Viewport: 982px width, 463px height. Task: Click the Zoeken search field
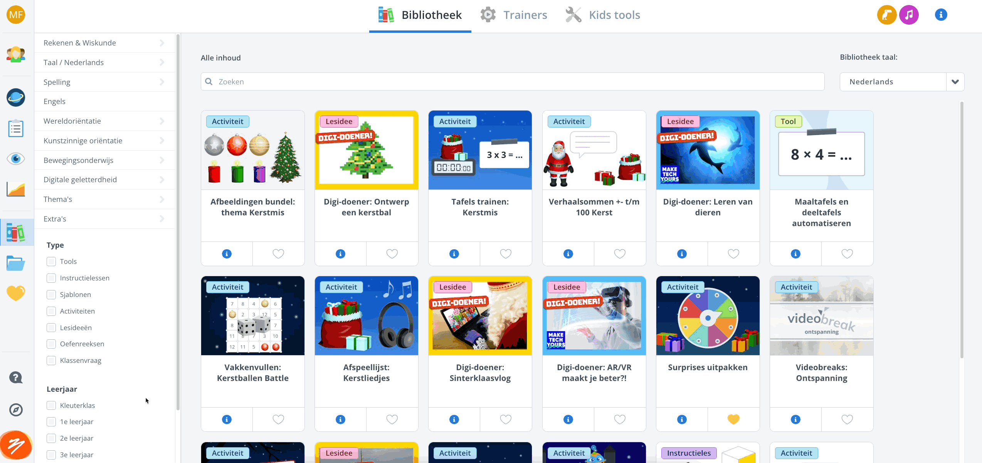point(513,82)
